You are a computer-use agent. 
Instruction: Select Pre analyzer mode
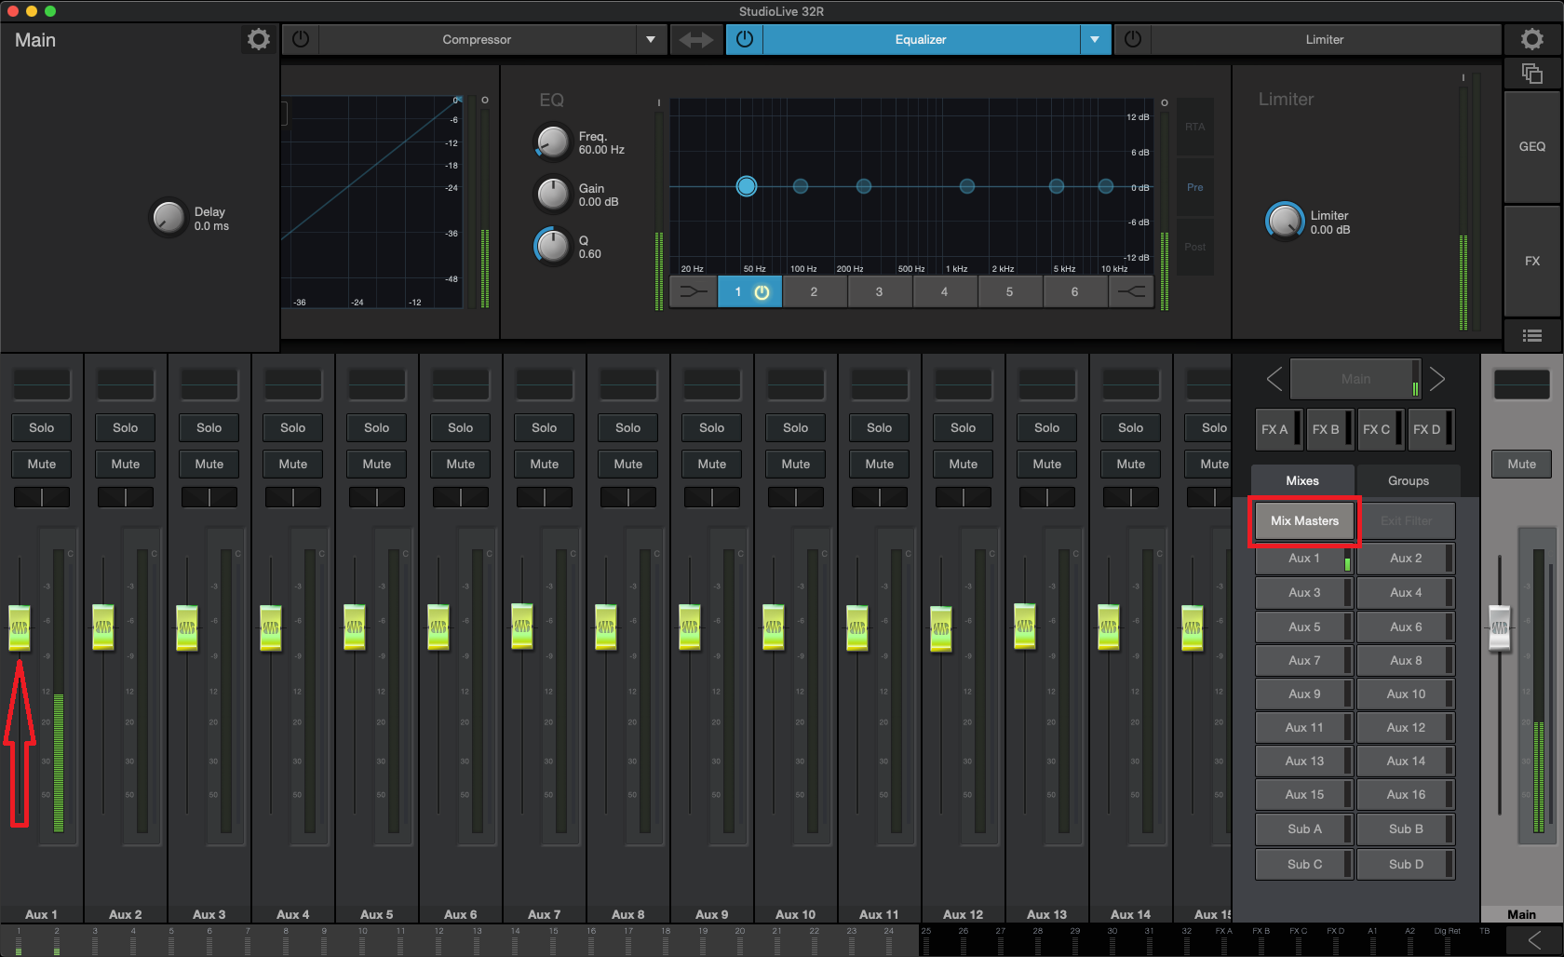(x=1194, y=187)
